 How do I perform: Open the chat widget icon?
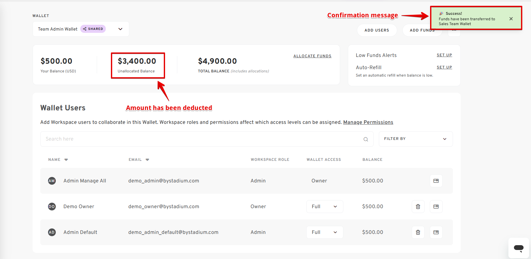coord(519,248)
